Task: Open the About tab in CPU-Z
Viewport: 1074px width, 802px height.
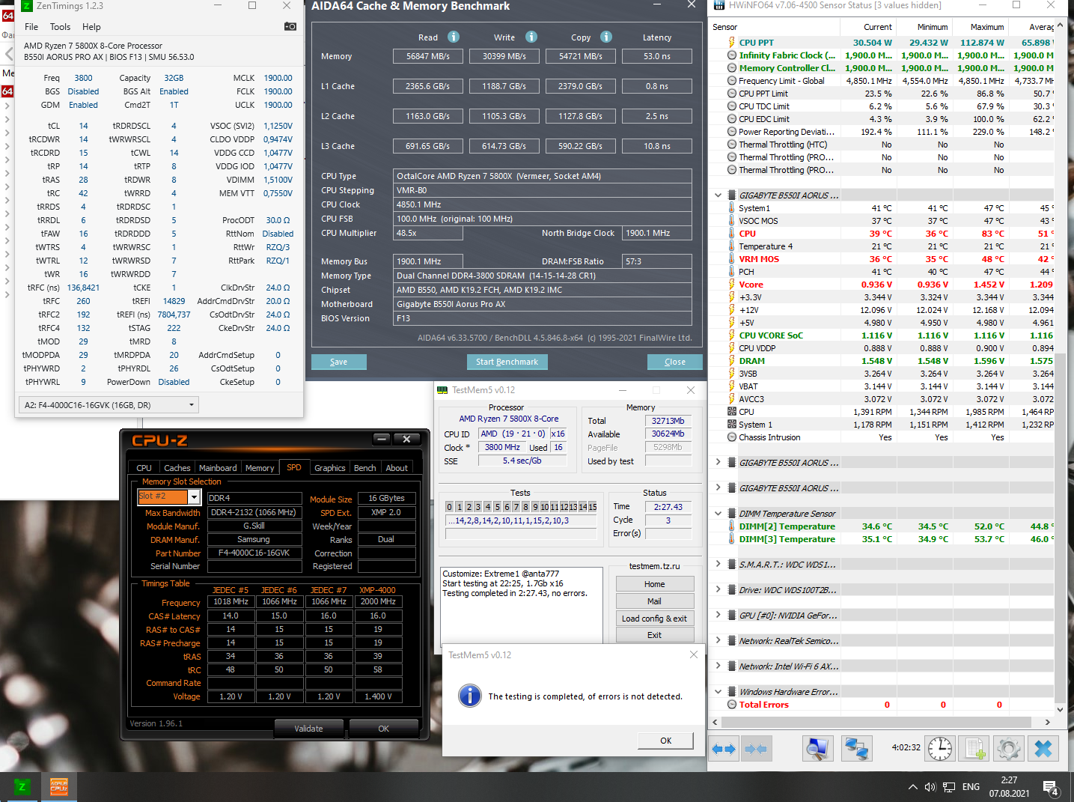Action: tap(397, 468)
